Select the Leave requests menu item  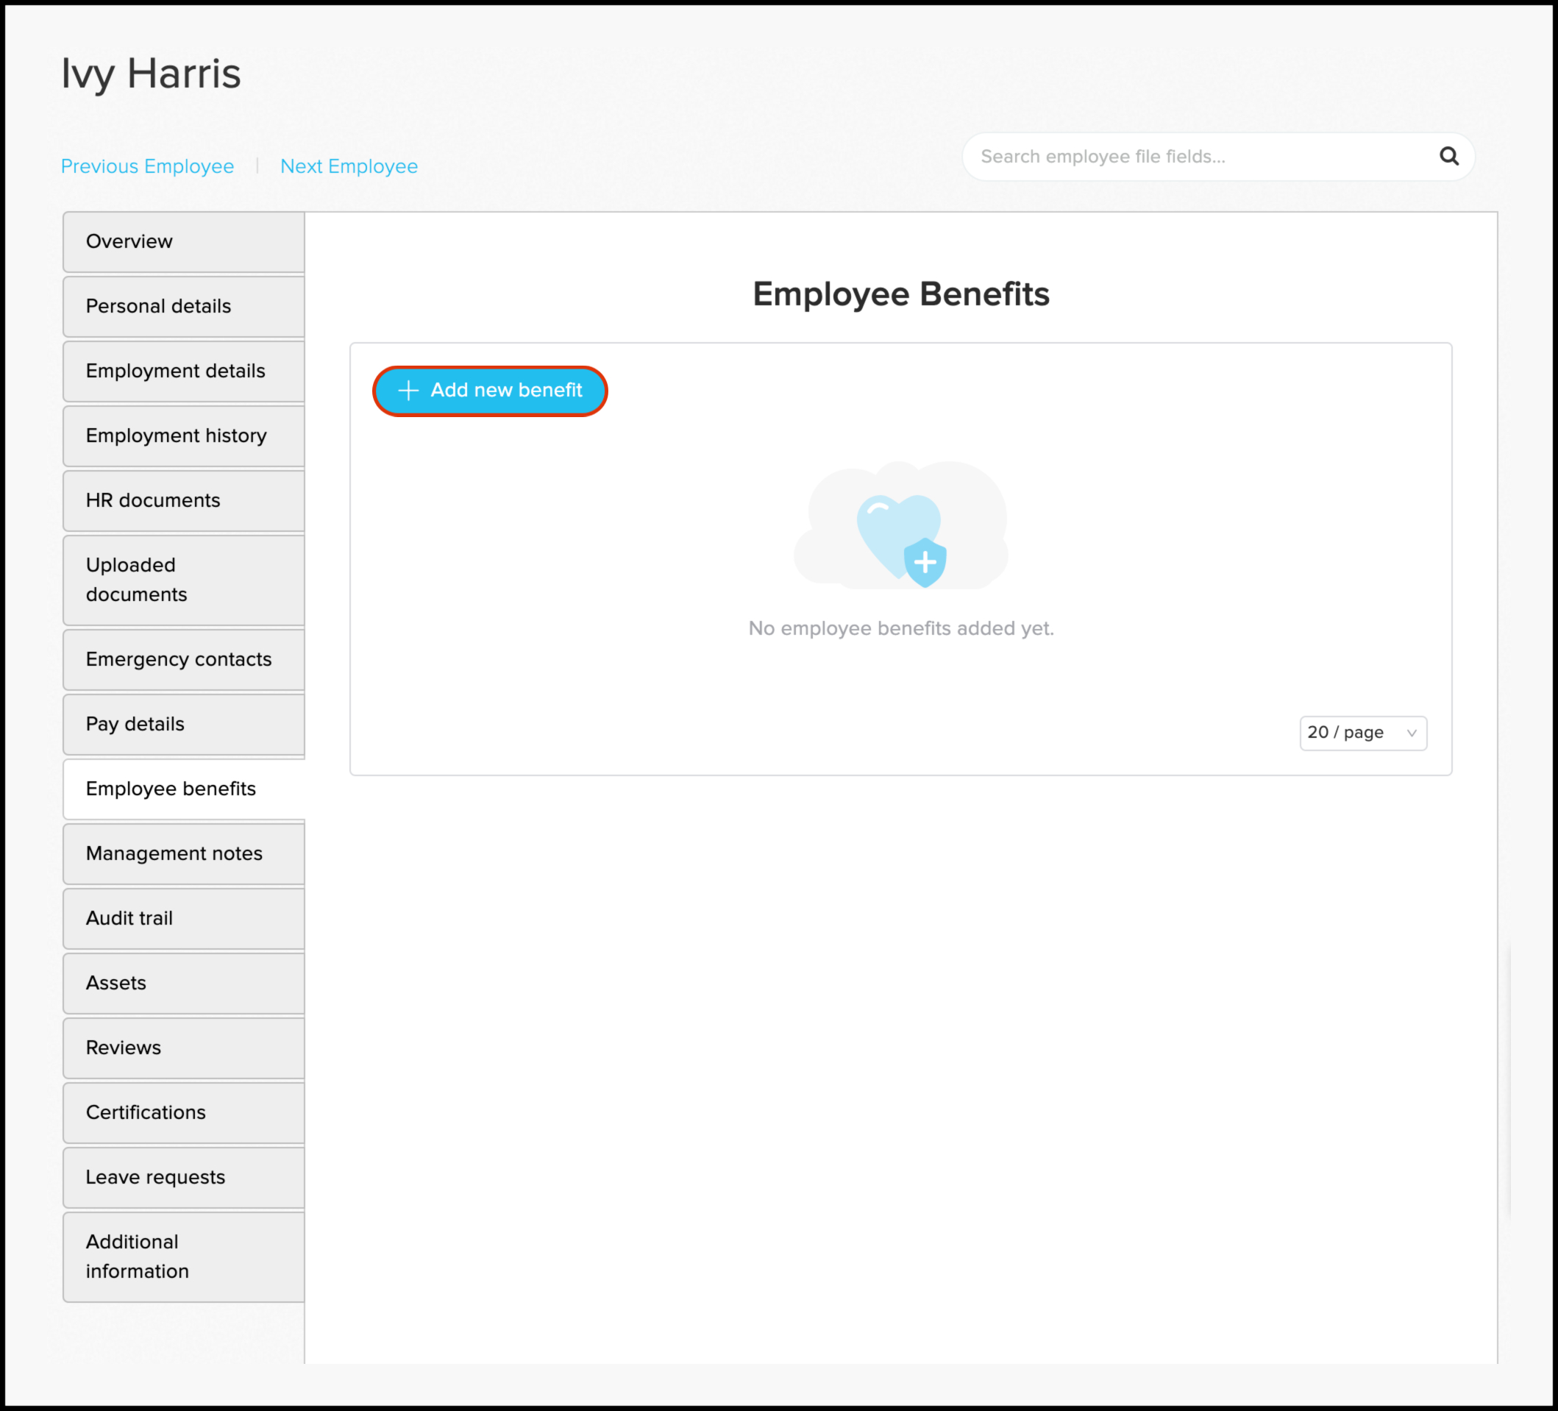point(153,1176)
